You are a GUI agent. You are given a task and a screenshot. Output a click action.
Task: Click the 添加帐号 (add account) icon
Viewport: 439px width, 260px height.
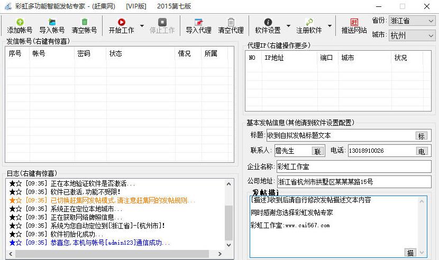[x=20, y=22]
